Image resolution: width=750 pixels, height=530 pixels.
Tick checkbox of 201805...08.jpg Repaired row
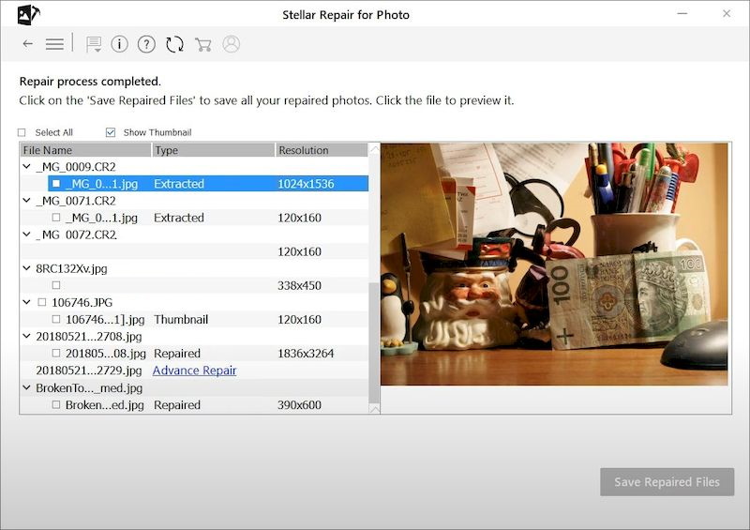tap(56, 353)
